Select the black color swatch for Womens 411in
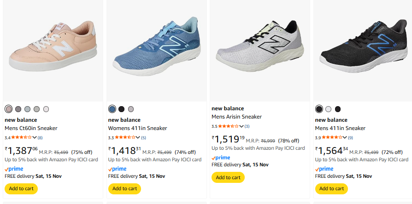The image size is (412, 204). pyautogui.click(x=122, y=109)
